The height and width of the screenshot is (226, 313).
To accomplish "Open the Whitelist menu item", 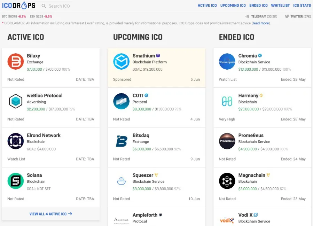I will (280, 6).
